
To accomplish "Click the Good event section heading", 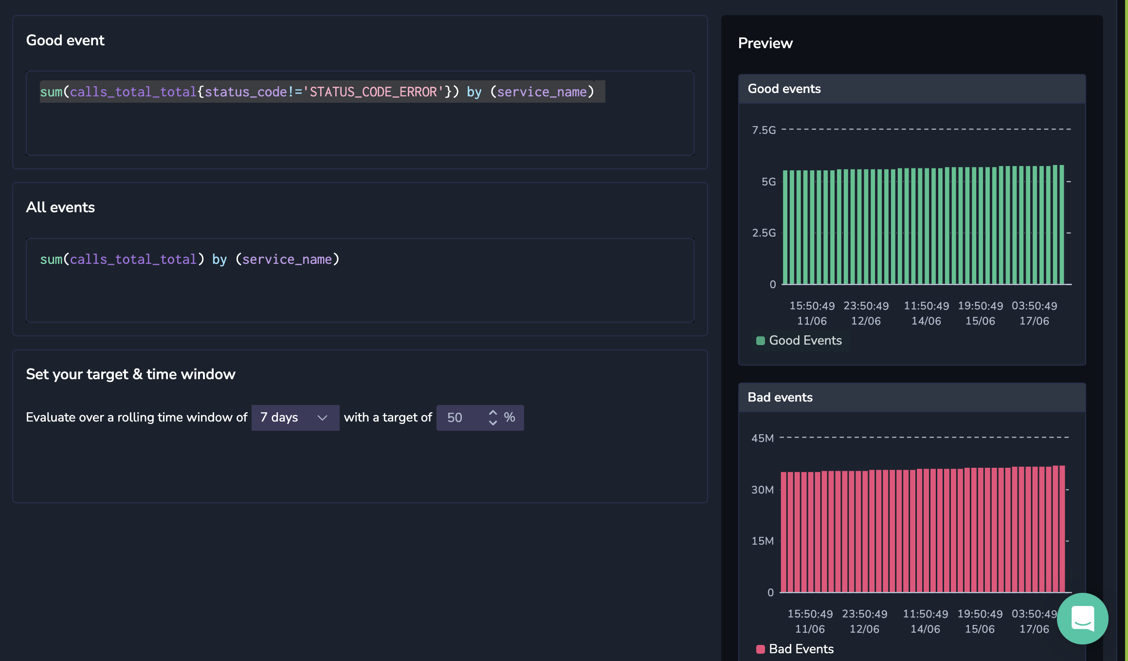I will coord(65,40).
